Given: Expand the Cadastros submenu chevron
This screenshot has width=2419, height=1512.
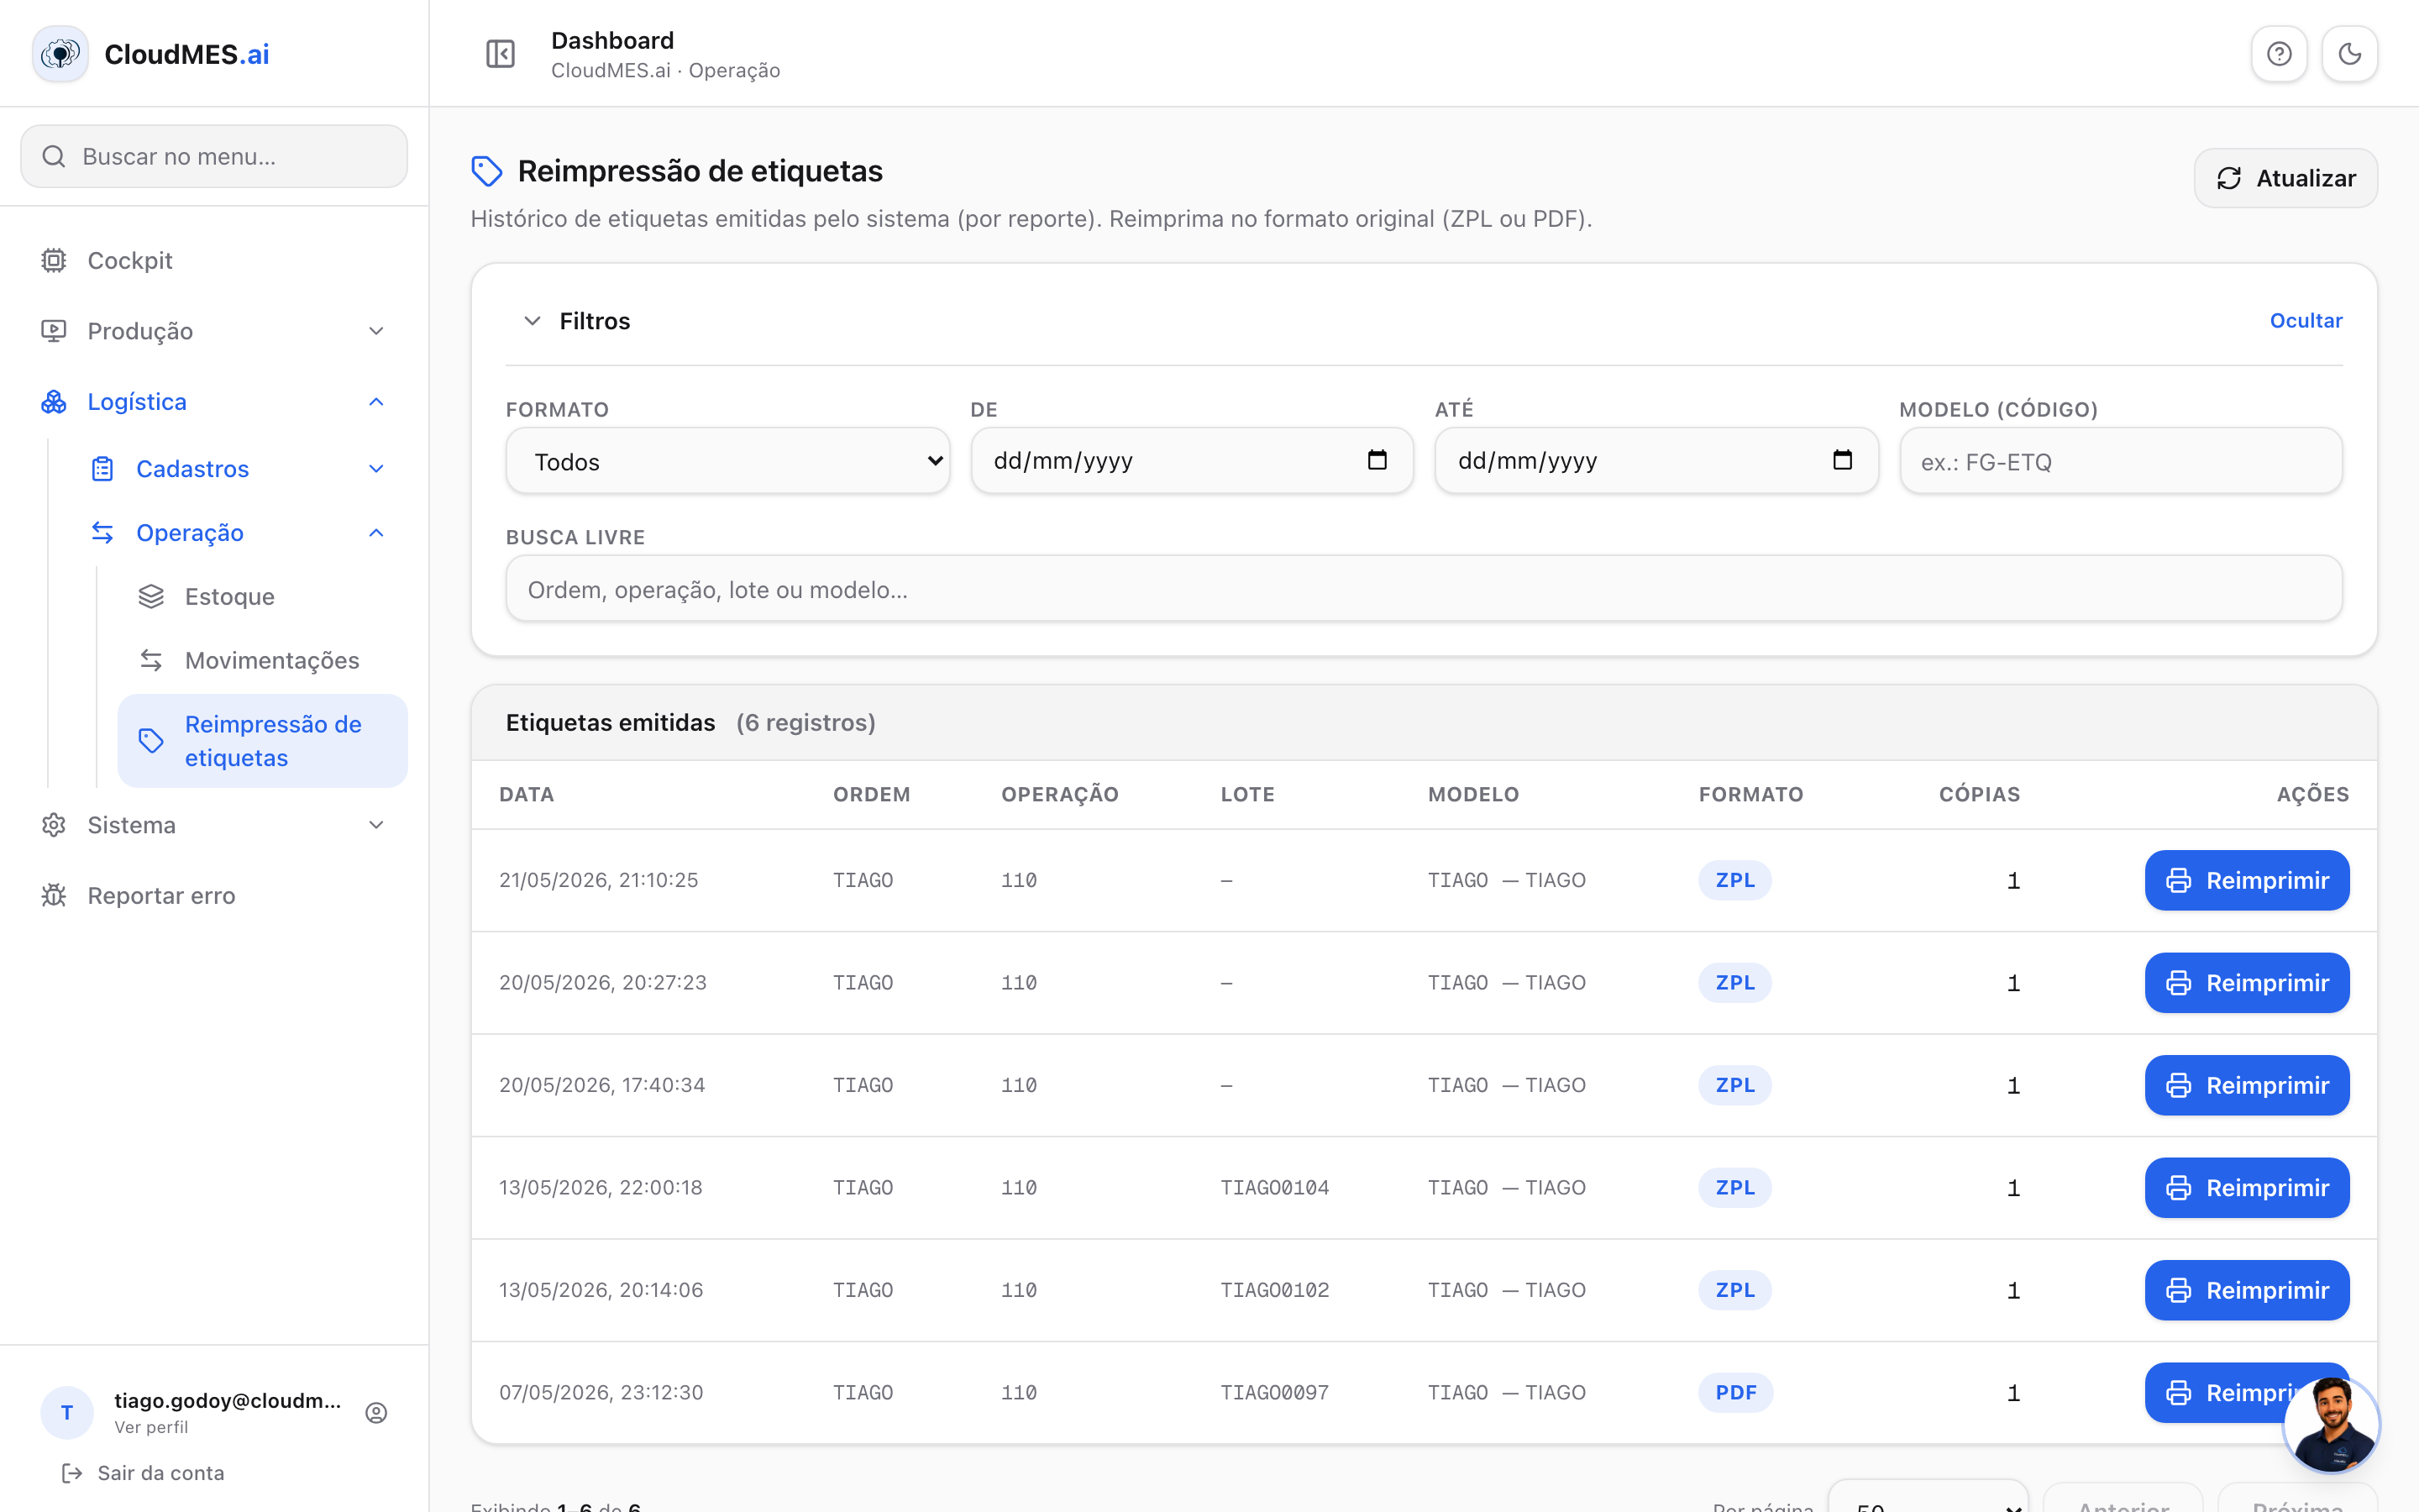Looking at the screenshot, I should [375, 469].
